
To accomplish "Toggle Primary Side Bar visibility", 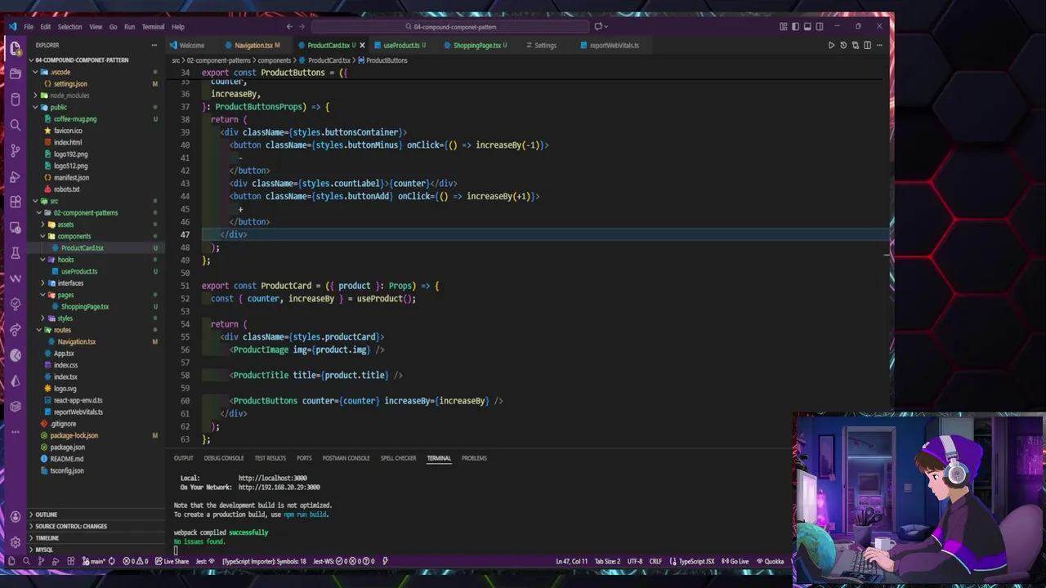I will coord(795,27).
